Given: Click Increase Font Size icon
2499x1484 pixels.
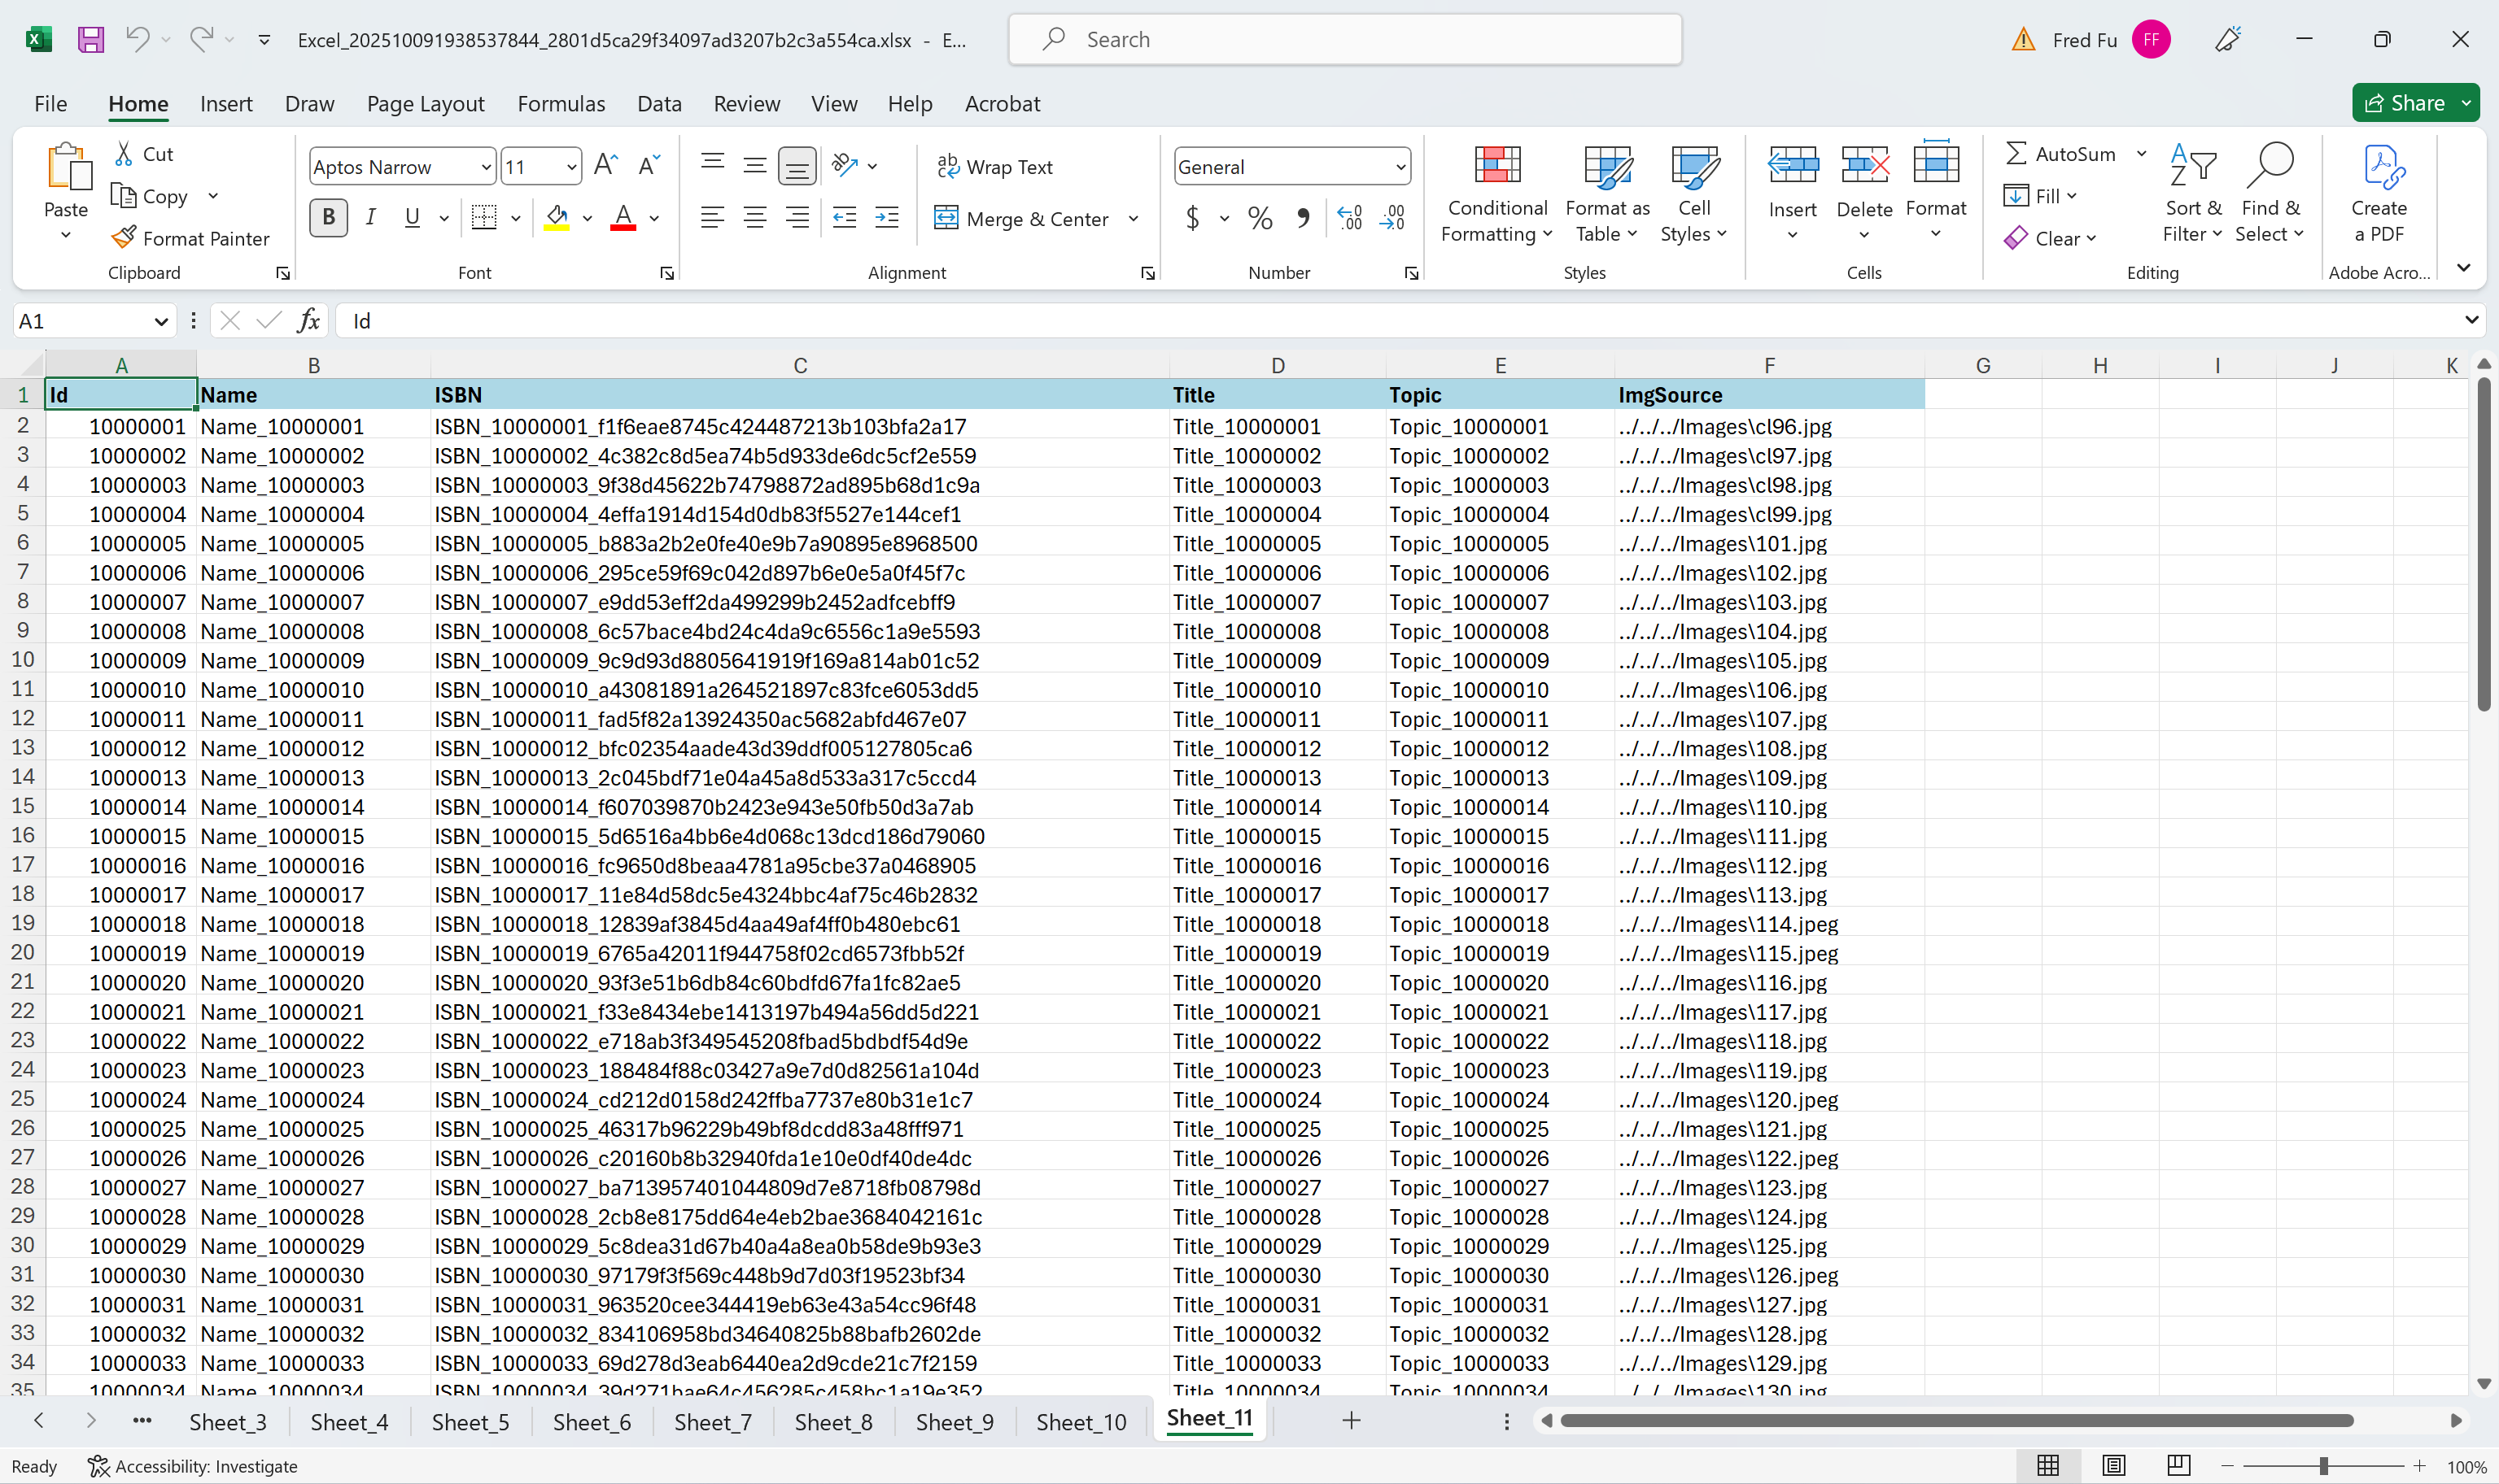Looking at the screenshot, I should (x=605, y=166).
